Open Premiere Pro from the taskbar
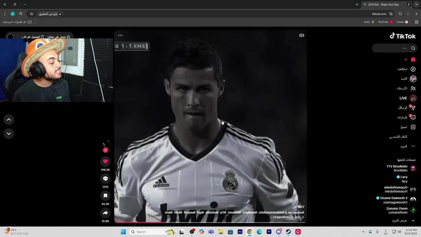Screen dimensions: 421x237 (269, 232)
